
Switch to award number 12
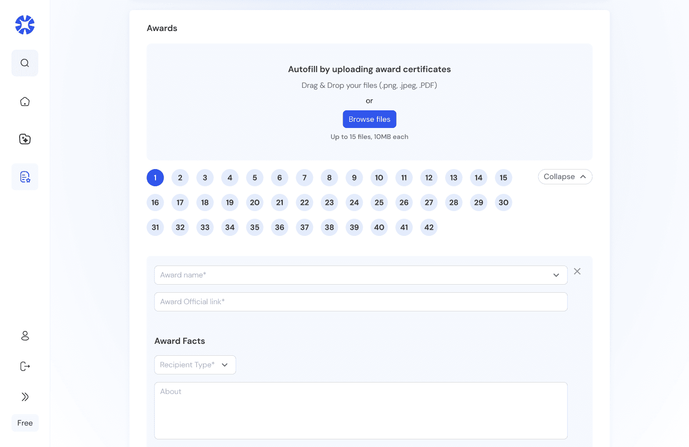pyautogui.click(x=429, y=178)
